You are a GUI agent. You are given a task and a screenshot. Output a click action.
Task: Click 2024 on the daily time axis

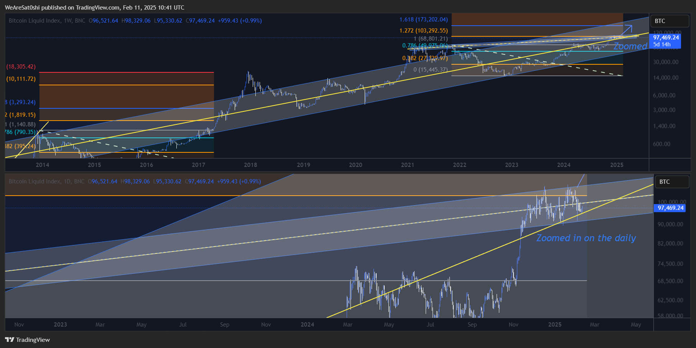point(307,325)
